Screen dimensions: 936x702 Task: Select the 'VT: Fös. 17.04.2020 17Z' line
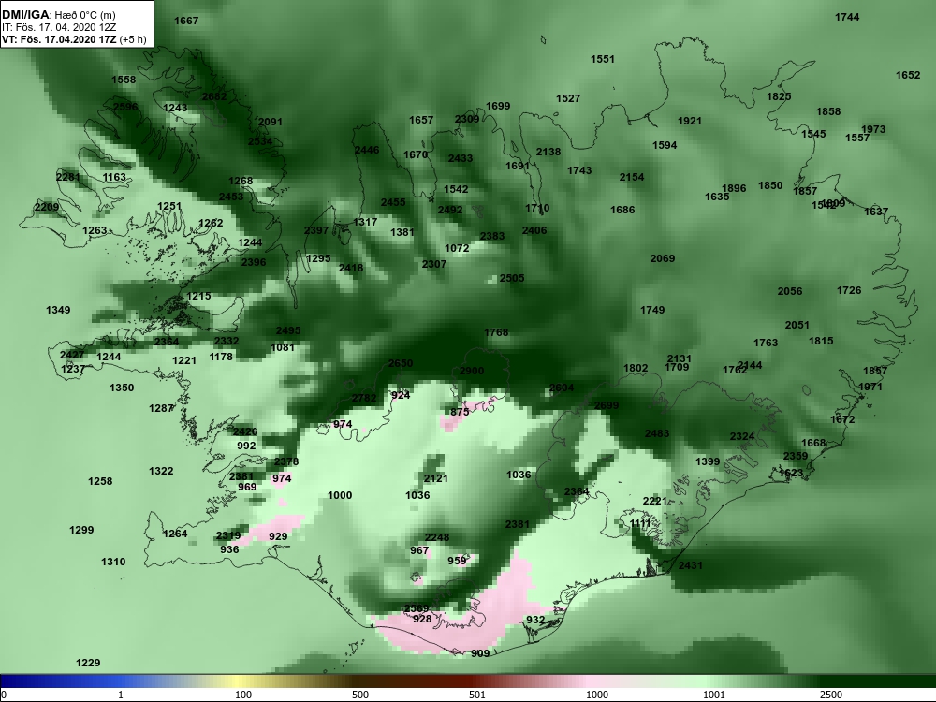pos(59,40)
